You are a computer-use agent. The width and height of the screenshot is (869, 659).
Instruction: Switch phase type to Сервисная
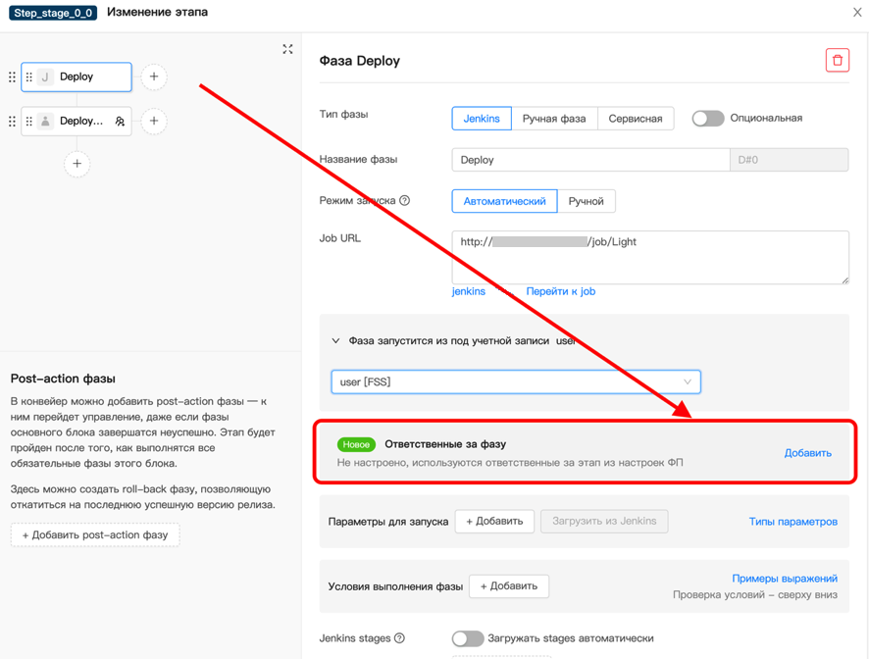[x=635, y=119]
